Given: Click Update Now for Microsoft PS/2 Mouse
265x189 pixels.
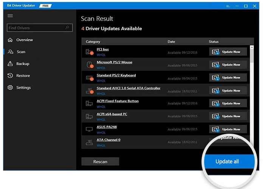Looking at the screenshot, I should tap(228, 64).
